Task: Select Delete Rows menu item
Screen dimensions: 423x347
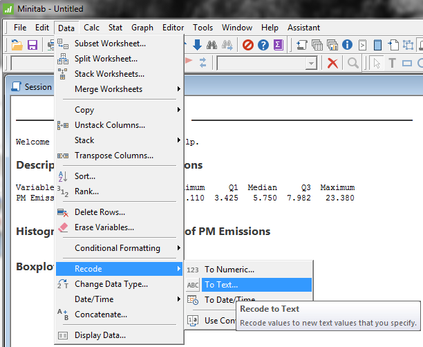Action: tap(119, 212)
